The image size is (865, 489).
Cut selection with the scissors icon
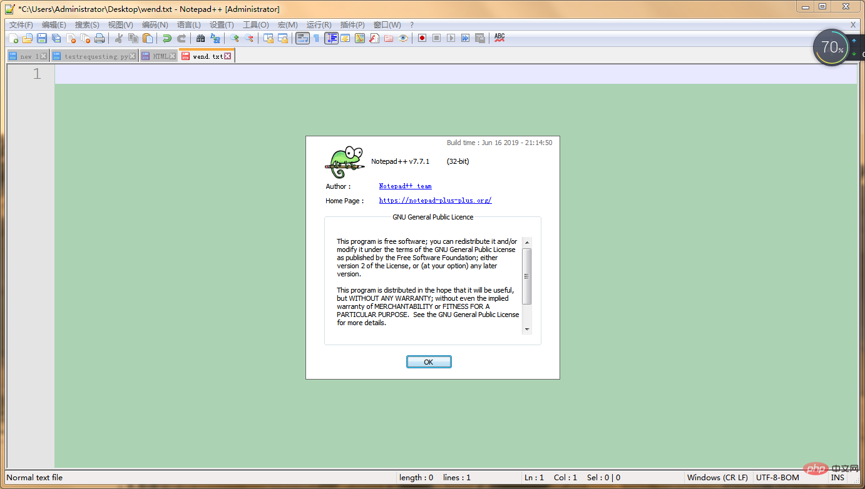[118, 38]
